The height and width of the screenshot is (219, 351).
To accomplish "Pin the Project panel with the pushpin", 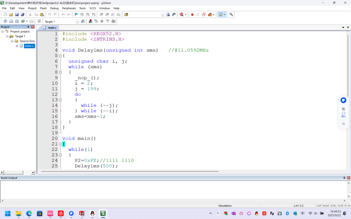I will (x=28, y=27).
